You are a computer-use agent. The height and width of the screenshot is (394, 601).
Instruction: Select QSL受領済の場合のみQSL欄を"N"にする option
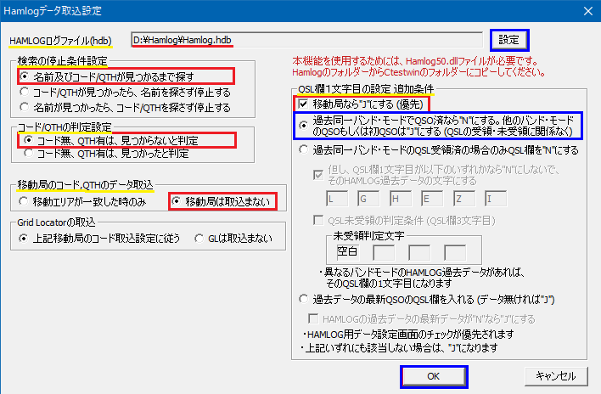coord(305,149)
